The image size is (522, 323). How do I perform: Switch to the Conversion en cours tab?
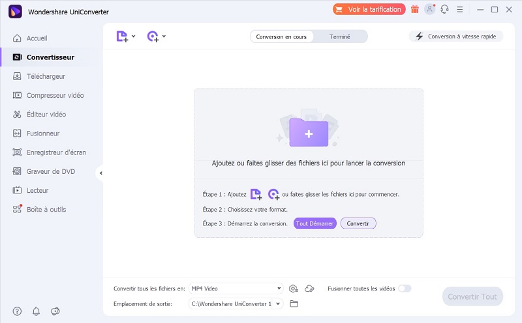click(281, 36)
